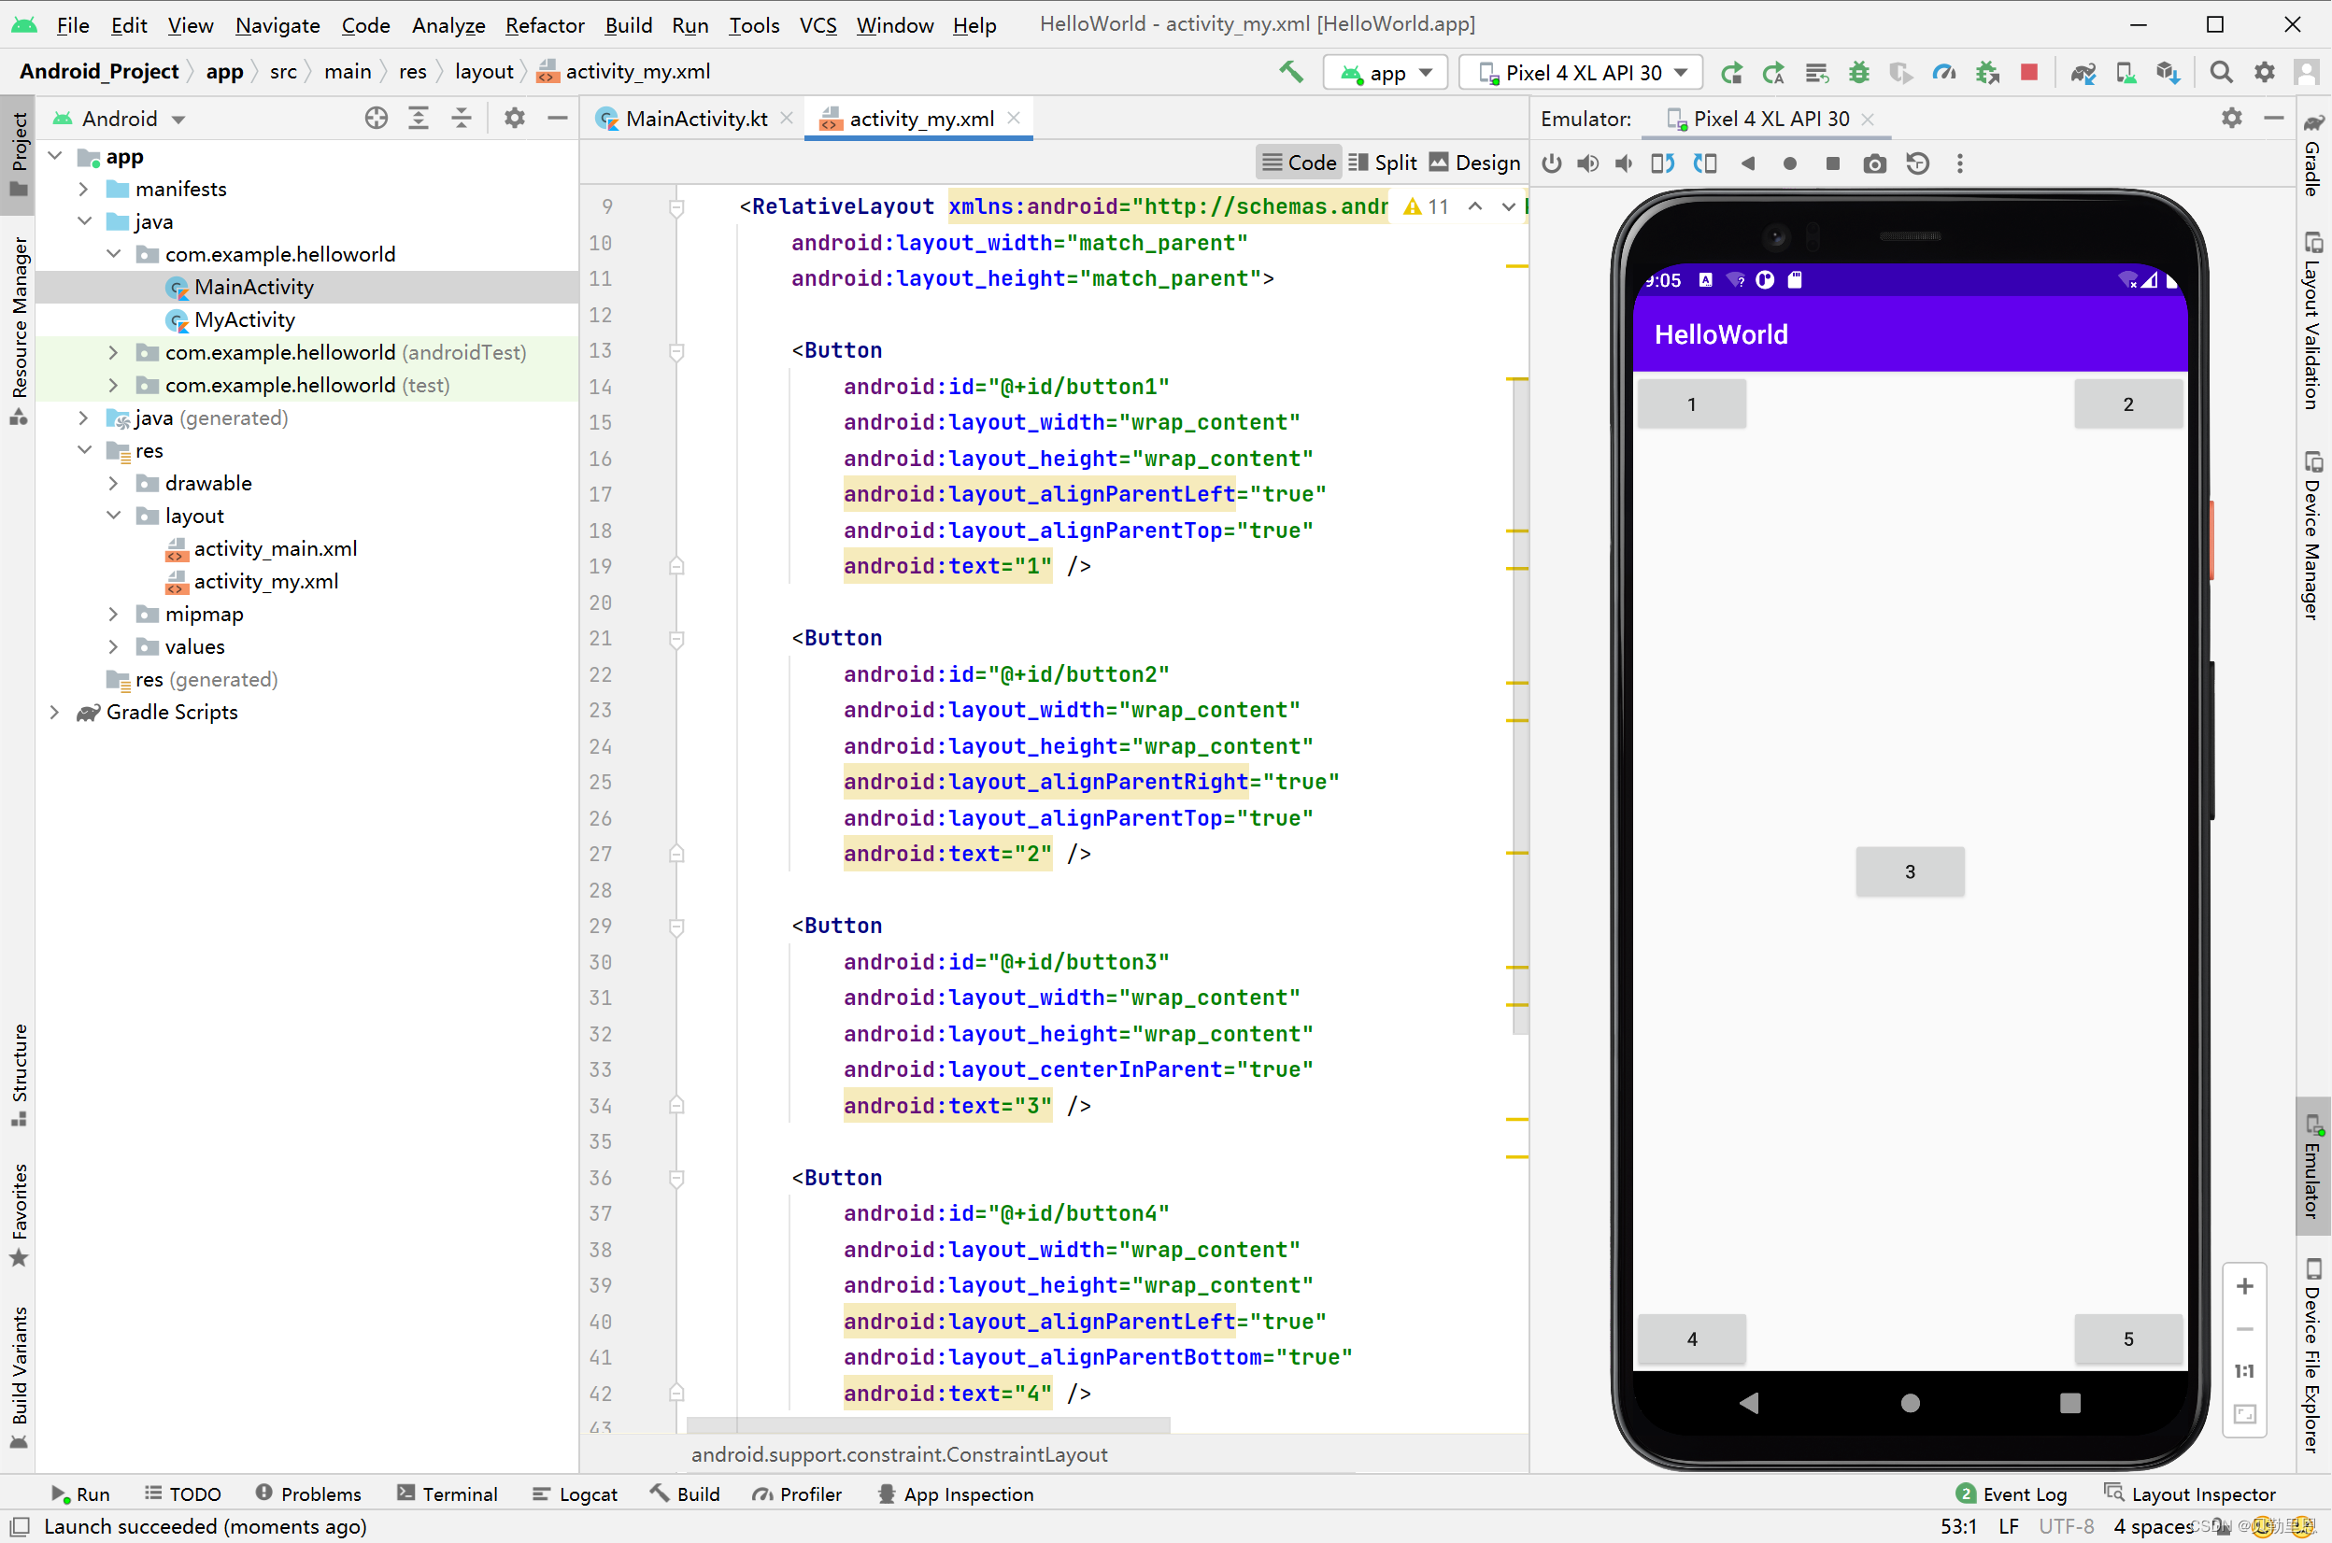
Task: Open activity_main.xml in project tree
Action: 275,548
